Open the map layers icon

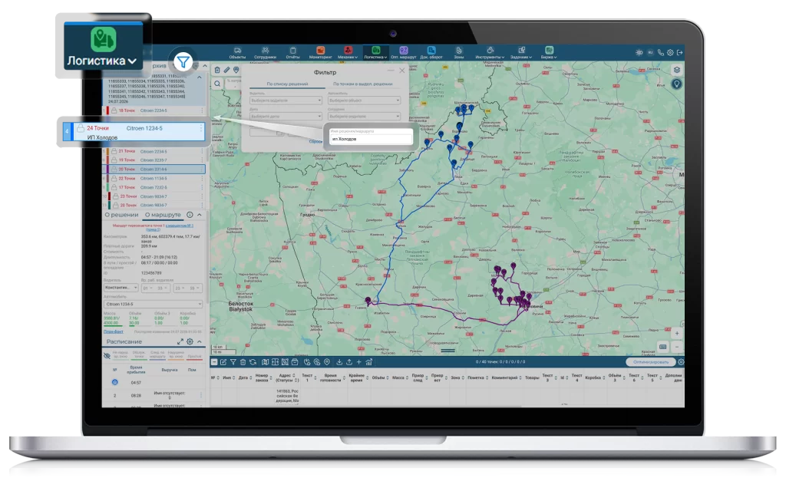(677, 70)
